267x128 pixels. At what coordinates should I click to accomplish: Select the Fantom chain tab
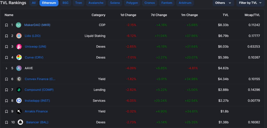[x=167, y=3]
